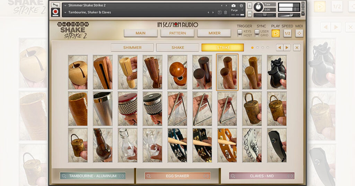This screenshot has height=186, width=355.
Task: Toggle the Solo S button
Action: click(x=250, y=6)
